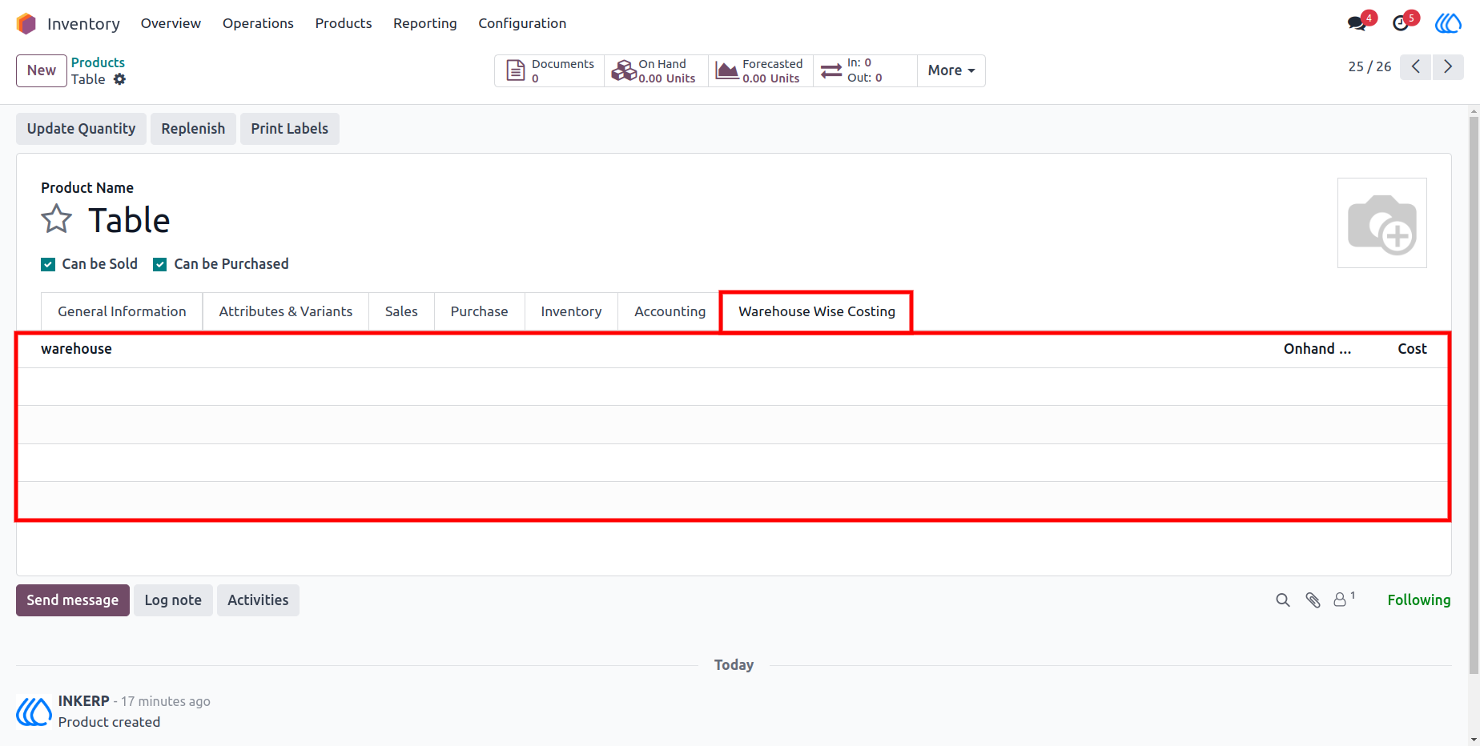Click the Update Quantity button

click(81, 129)
